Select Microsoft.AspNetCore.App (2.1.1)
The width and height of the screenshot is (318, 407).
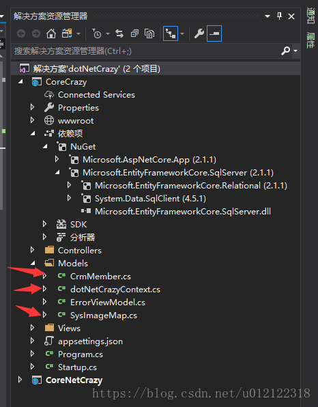click(x=149, y=160)
